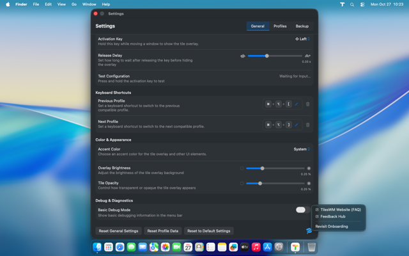This screenshot has width=409, height=256.
Task: Switch to the General tab
Action: (x=258, y=26)
